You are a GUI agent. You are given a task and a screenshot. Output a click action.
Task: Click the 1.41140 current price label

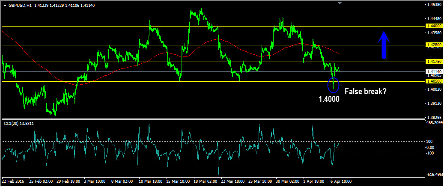click(x=434, y=72)
